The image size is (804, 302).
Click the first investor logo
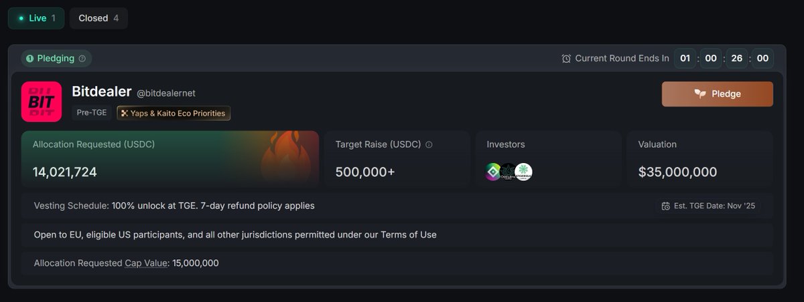coord(493,172)
